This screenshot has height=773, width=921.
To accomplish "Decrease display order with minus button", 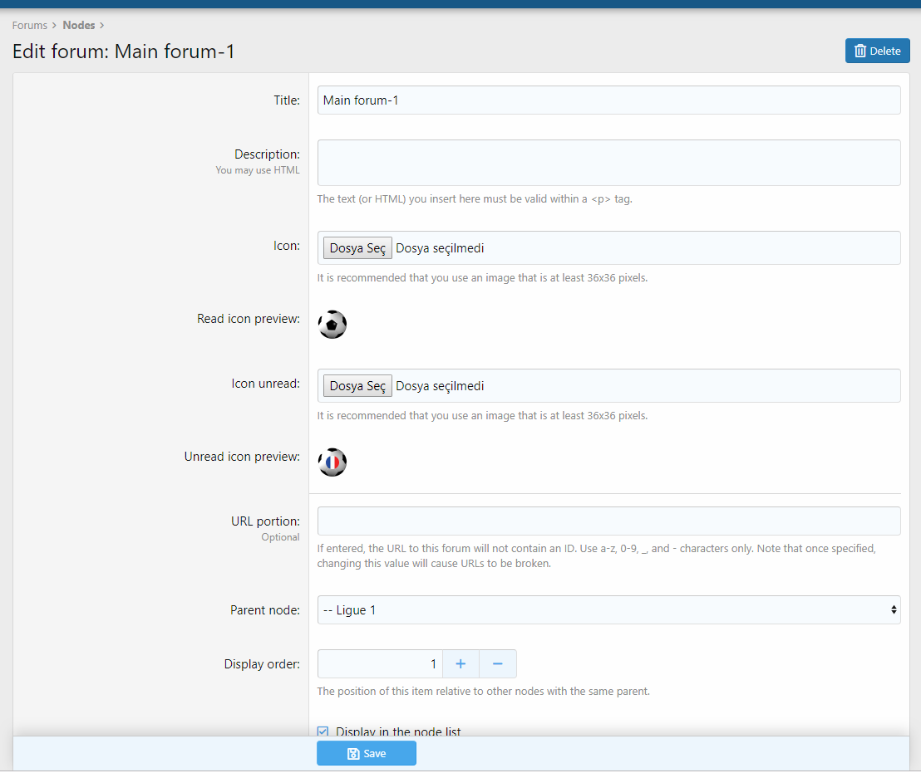I will point(498,664).
